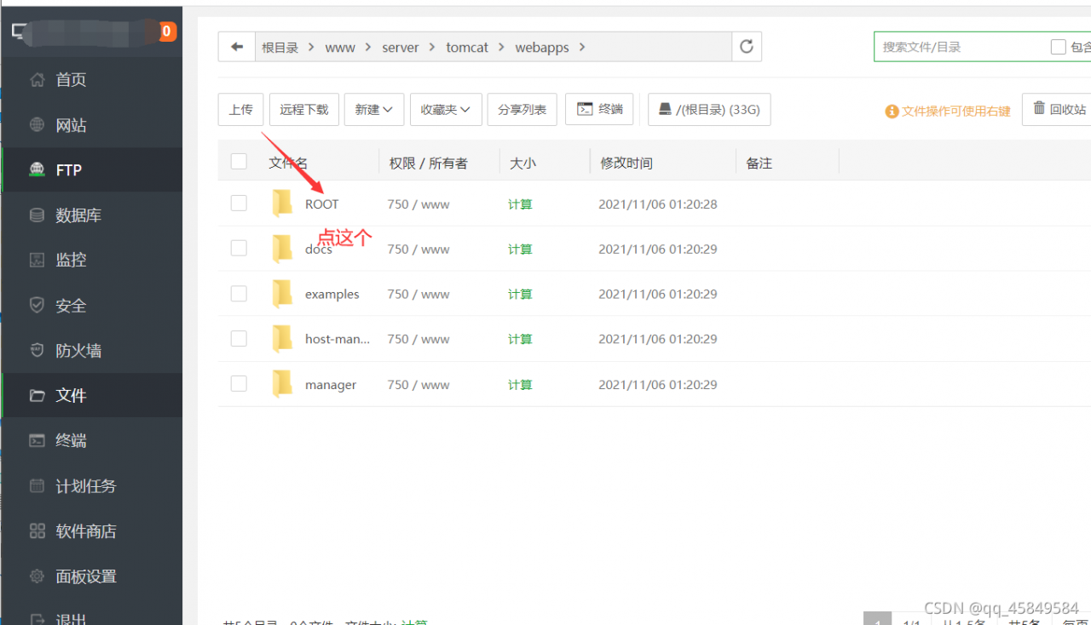Click the 远程下载 button
1091x625 pixels.
304,110
